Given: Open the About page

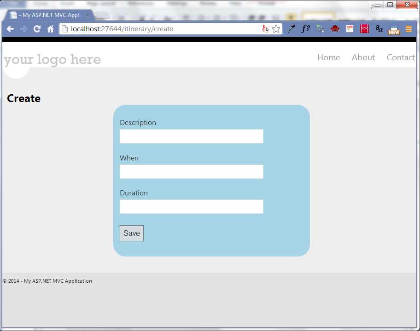Looking at the screenshot, I should click(363, 57).
